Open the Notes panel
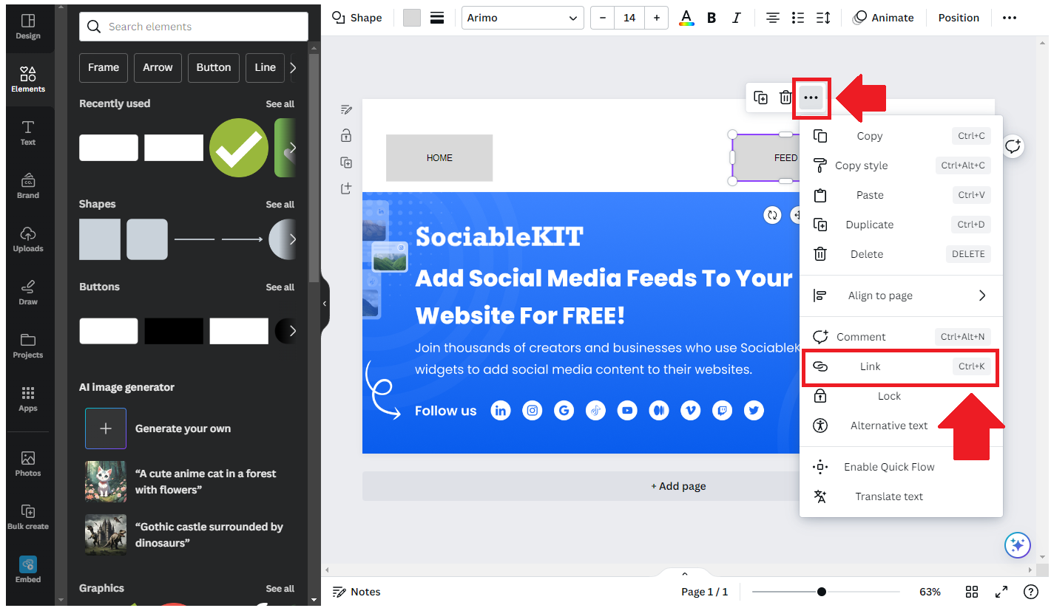1051x608 pixels. [x=356, y=592]
